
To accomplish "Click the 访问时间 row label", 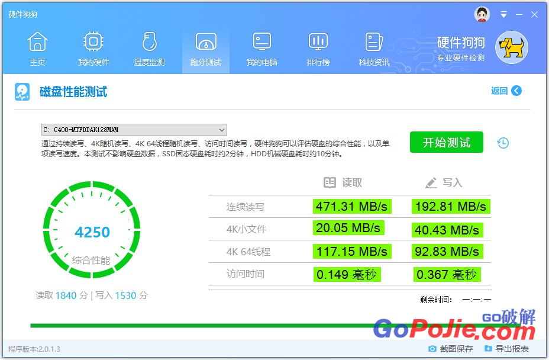I will [x=245, y=274].
